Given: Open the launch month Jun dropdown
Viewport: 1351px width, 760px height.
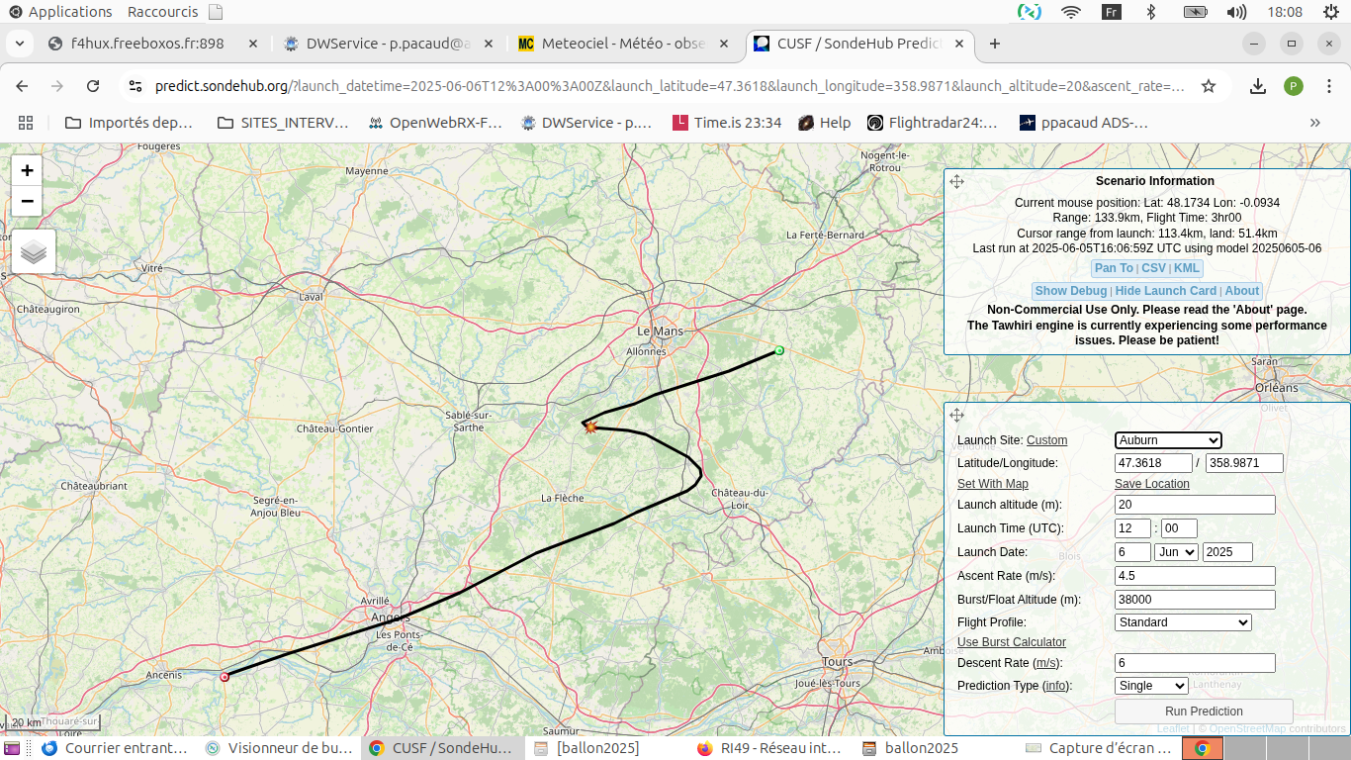Looking at the screenshot, I should click(x=1177, y=552).
